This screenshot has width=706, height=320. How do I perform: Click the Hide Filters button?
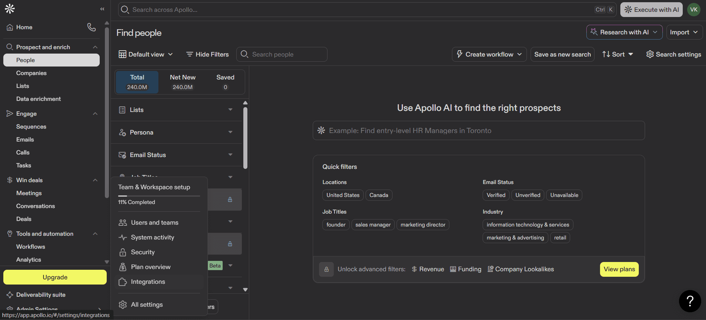208,54
